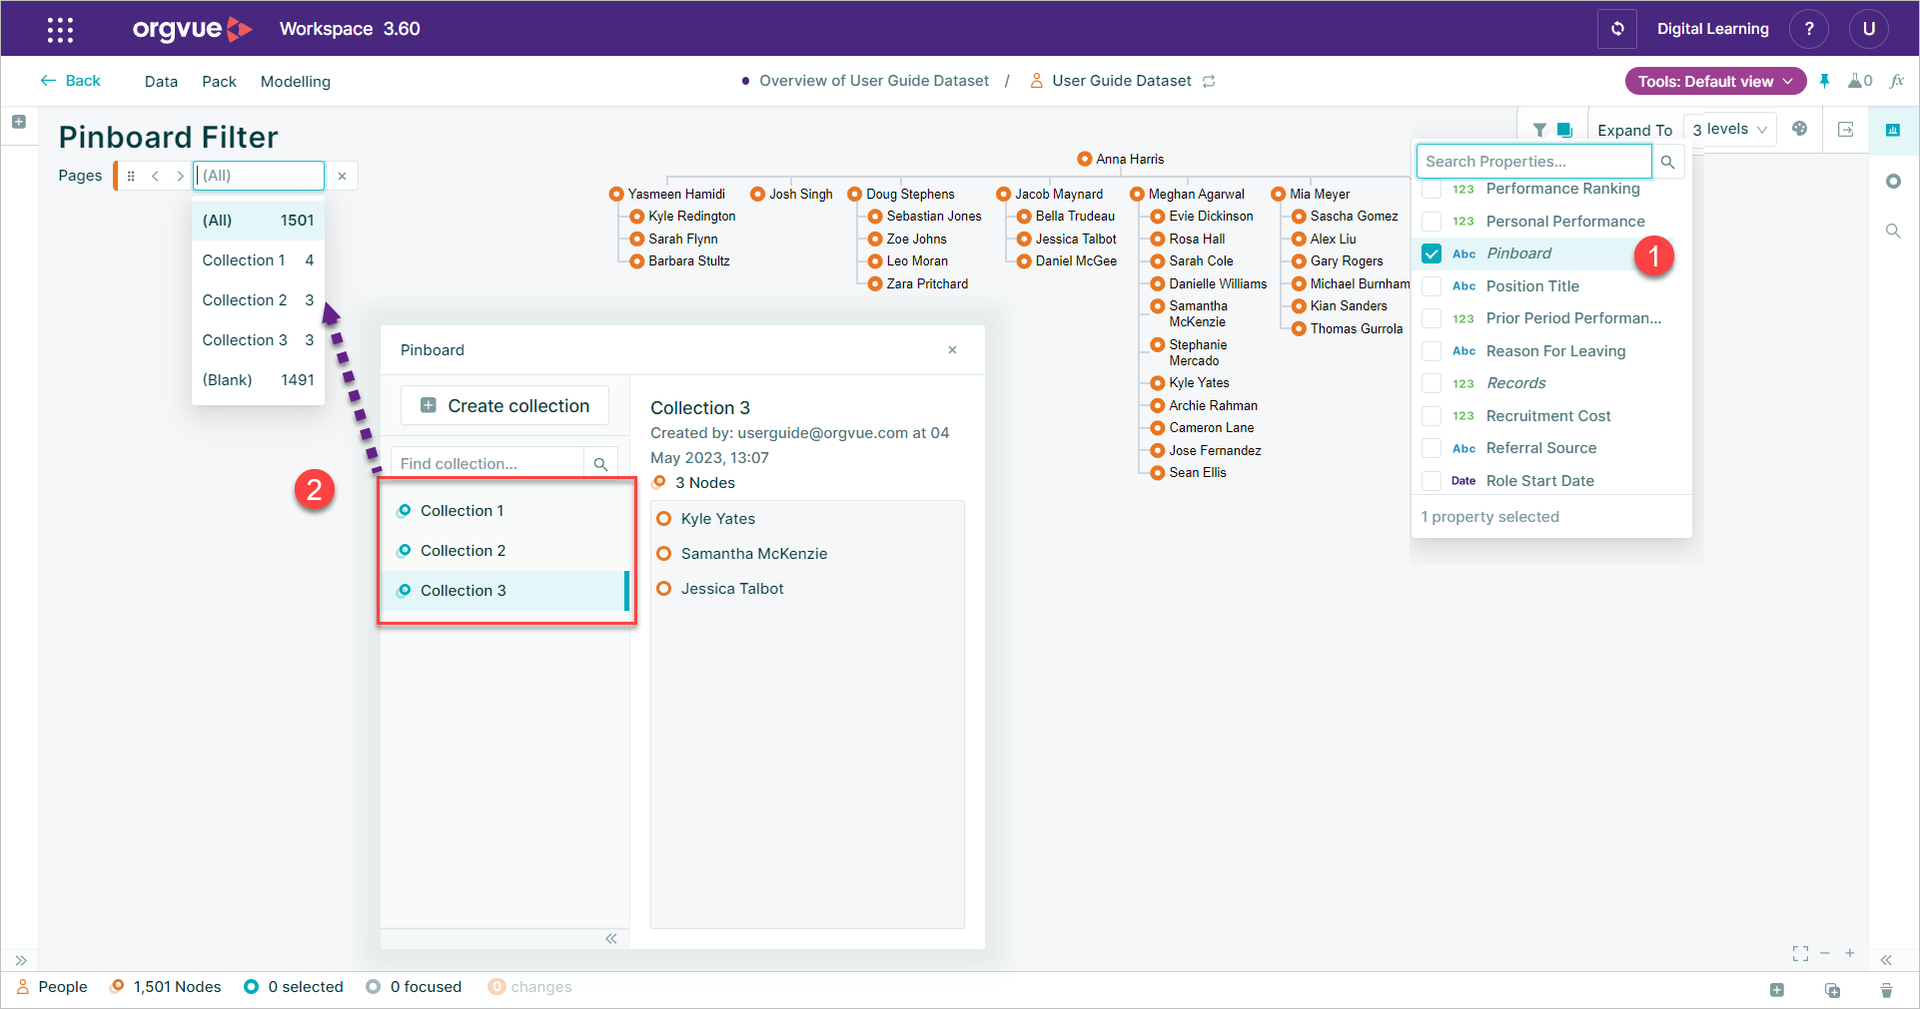This screenshot has width=1920, height=1009.
Task: Click the pin icon beside Tools dropdown
Action: (1825, 81)
